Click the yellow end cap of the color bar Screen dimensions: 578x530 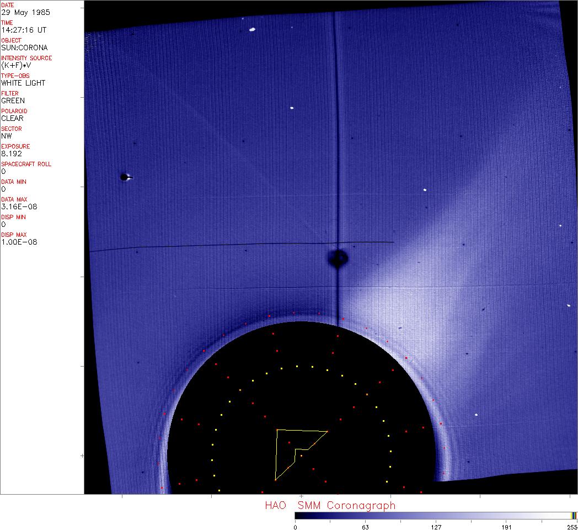tap(574, 515)
